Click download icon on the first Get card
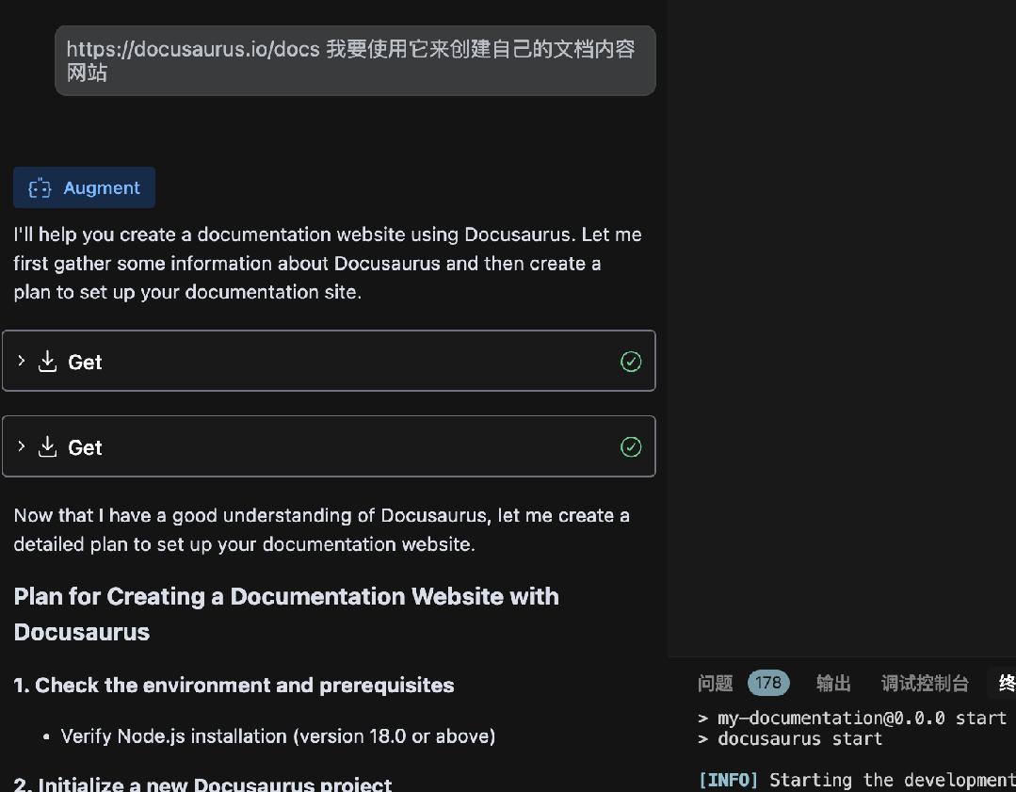The width and height of the screenshot is (1016, 792). [x=47, y=361]
